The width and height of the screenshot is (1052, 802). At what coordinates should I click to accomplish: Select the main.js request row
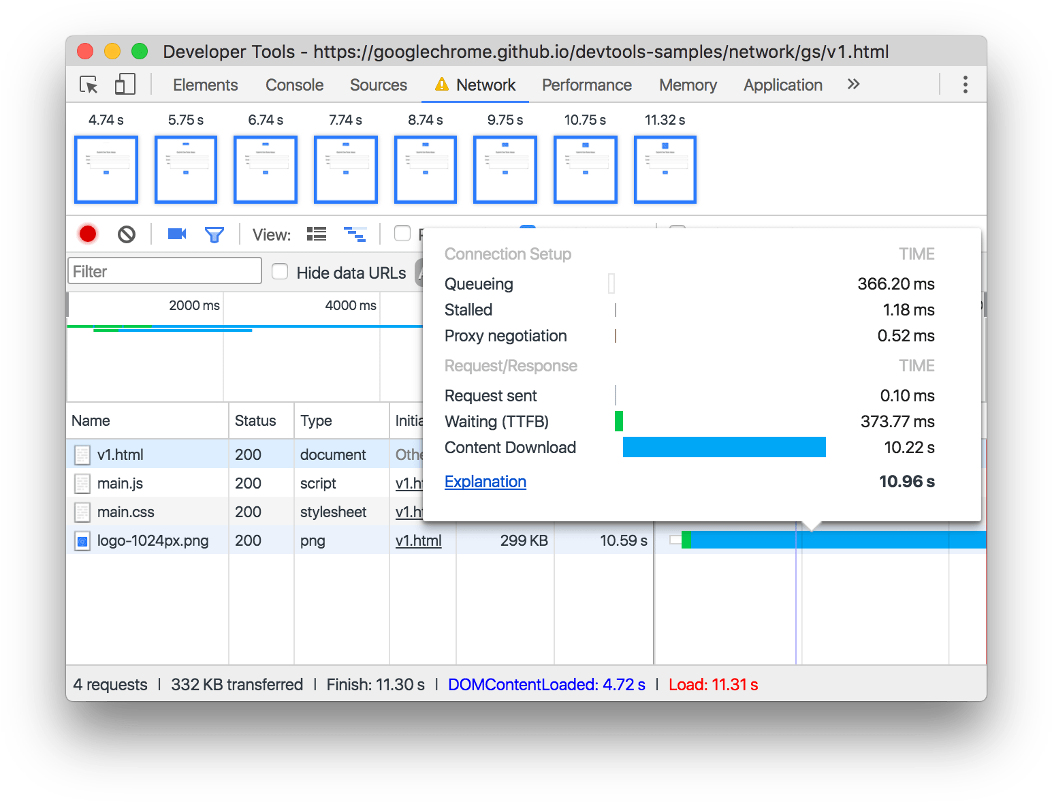(121, 483)
